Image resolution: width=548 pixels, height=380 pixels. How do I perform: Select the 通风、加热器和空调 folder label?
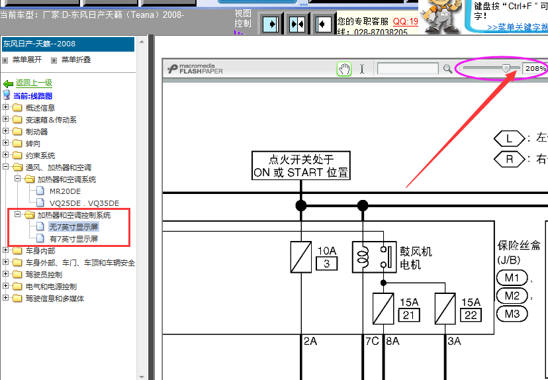point(58,167)
